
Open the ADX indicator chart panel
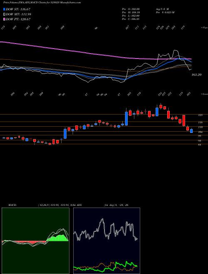106,241
